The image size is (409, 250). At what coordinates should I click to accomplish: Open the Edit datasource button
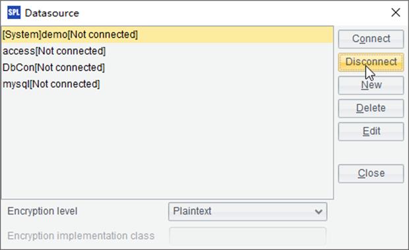(371, 131)
